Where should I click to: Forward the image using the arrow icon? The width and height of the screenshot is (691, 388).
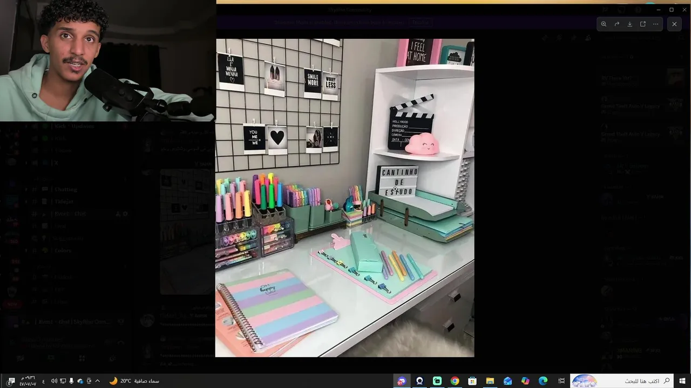click(x=617, y=24)
